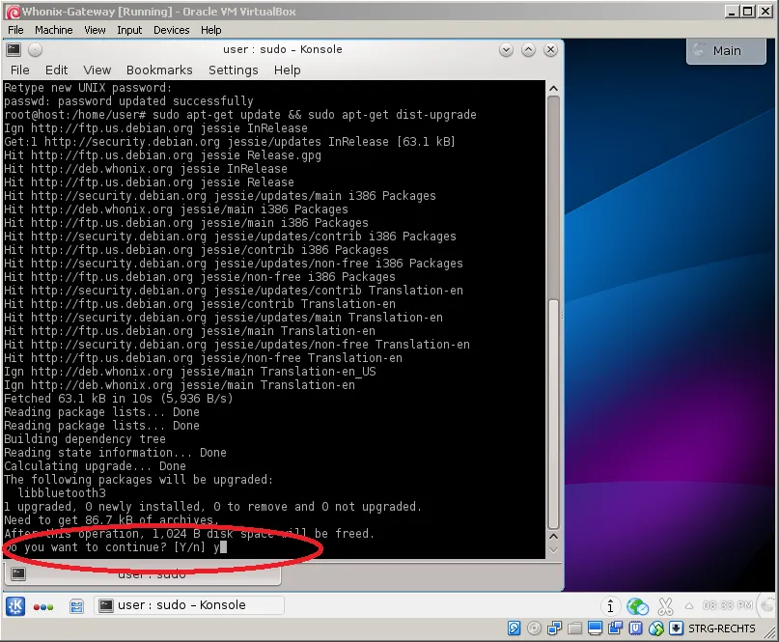The image size is (779, 642).
Task: Click the VirtualBox hard disk activity icon
Action: 514,628
